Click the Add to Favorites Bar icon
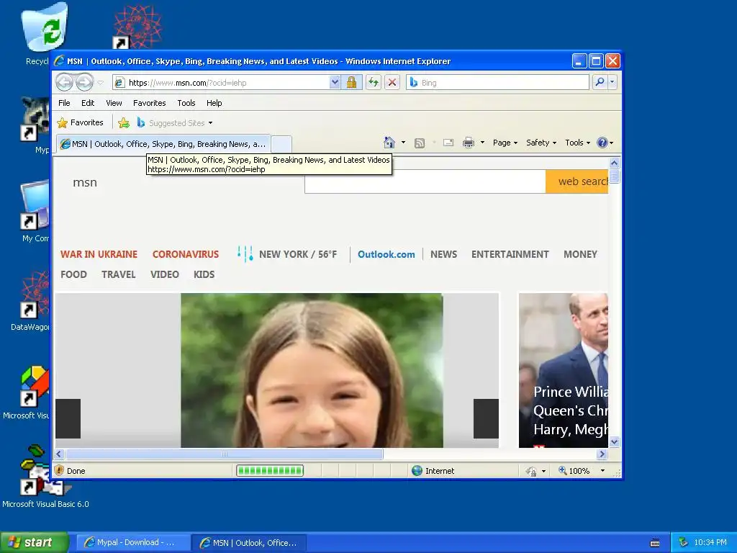737x553 pixels. click(x=124, y=122)
